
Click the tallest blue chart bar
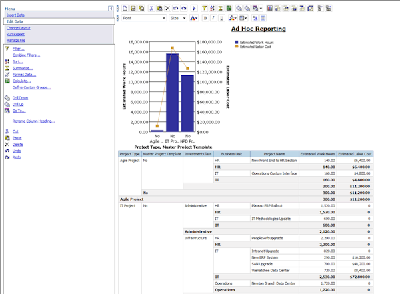(x=173, y=93)
